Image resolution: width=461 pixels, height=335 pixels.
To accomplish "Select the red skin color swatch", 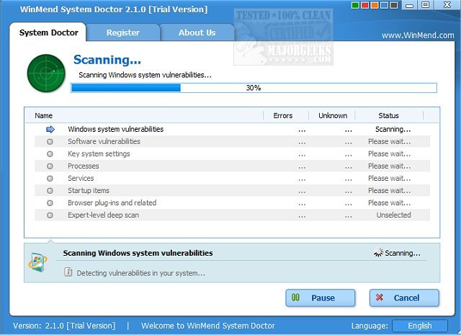I will pos(365,5).
